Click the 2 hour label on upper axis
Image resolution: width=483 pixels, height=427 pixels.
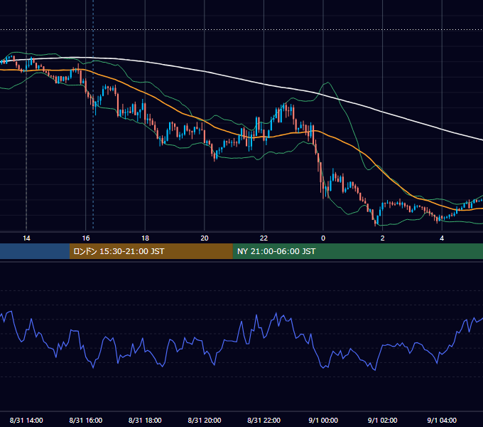pyautogui.click(x=383, y=238)
